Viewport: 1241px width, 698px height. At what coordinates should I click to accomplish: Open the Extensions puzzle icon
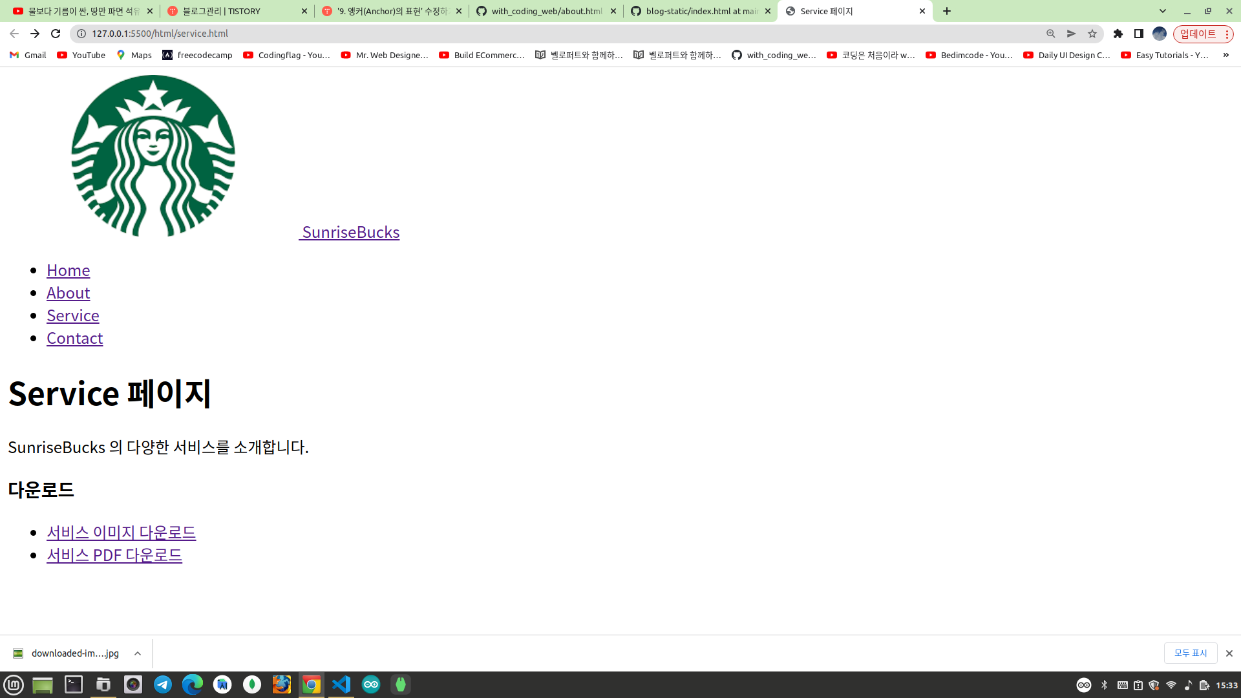[x=1118, y=34]
